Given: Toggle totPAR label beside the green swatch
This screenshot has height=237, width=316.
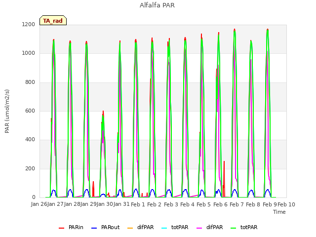Looking at the screenshot, I should pos(249,227).
